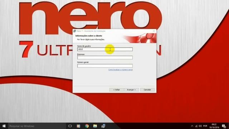The height and width of the screenshot is (129, 229).
Task: Launch Google Chrome from the taskbar
Action: click(x=87, y=126)
